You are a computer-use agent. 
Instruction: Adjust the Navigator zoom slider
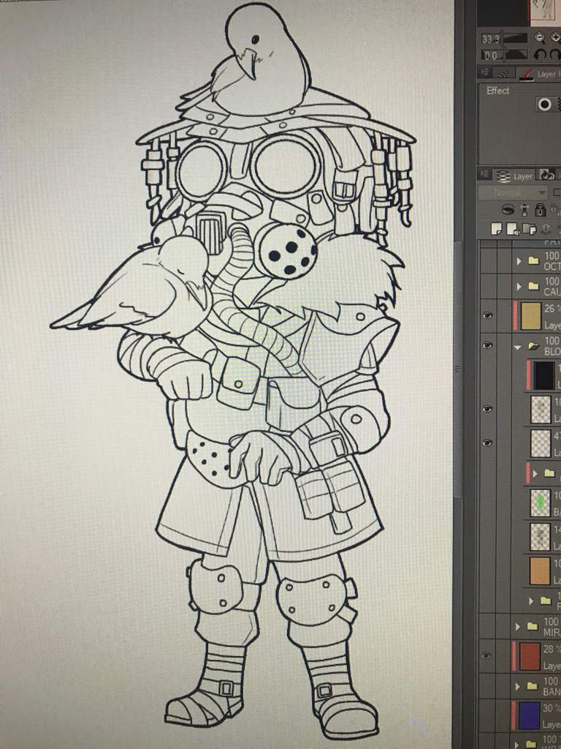tap(516, 38)
